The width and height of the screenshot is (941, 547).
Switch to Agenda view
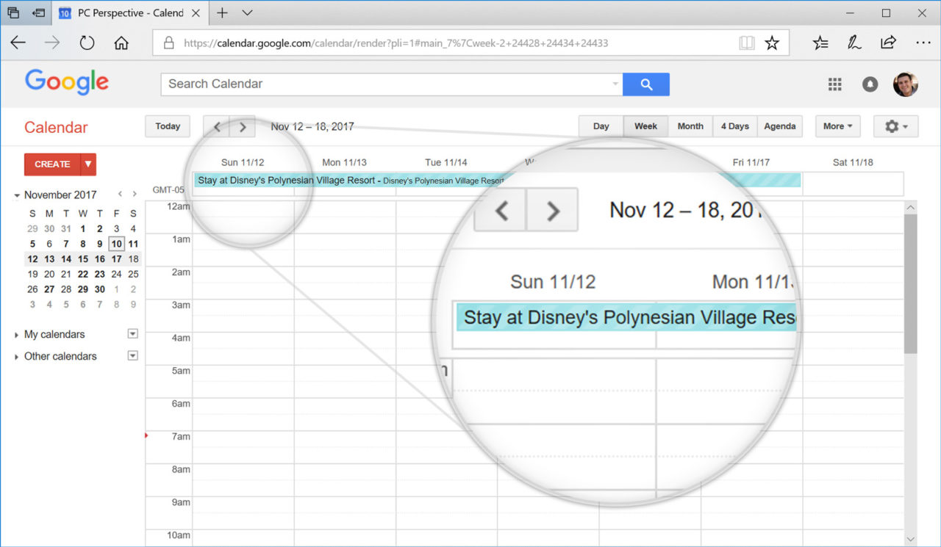coord(780,126)
